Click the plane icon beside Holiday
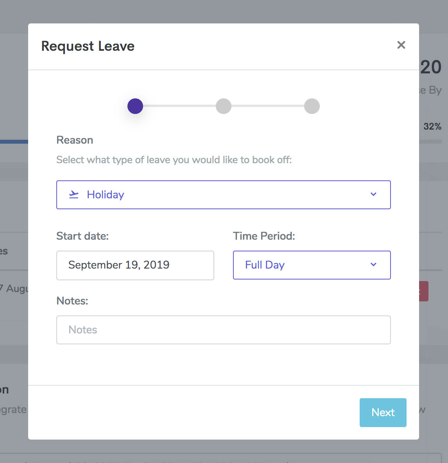Screen dimensions: 448x463 pos(74,194)
